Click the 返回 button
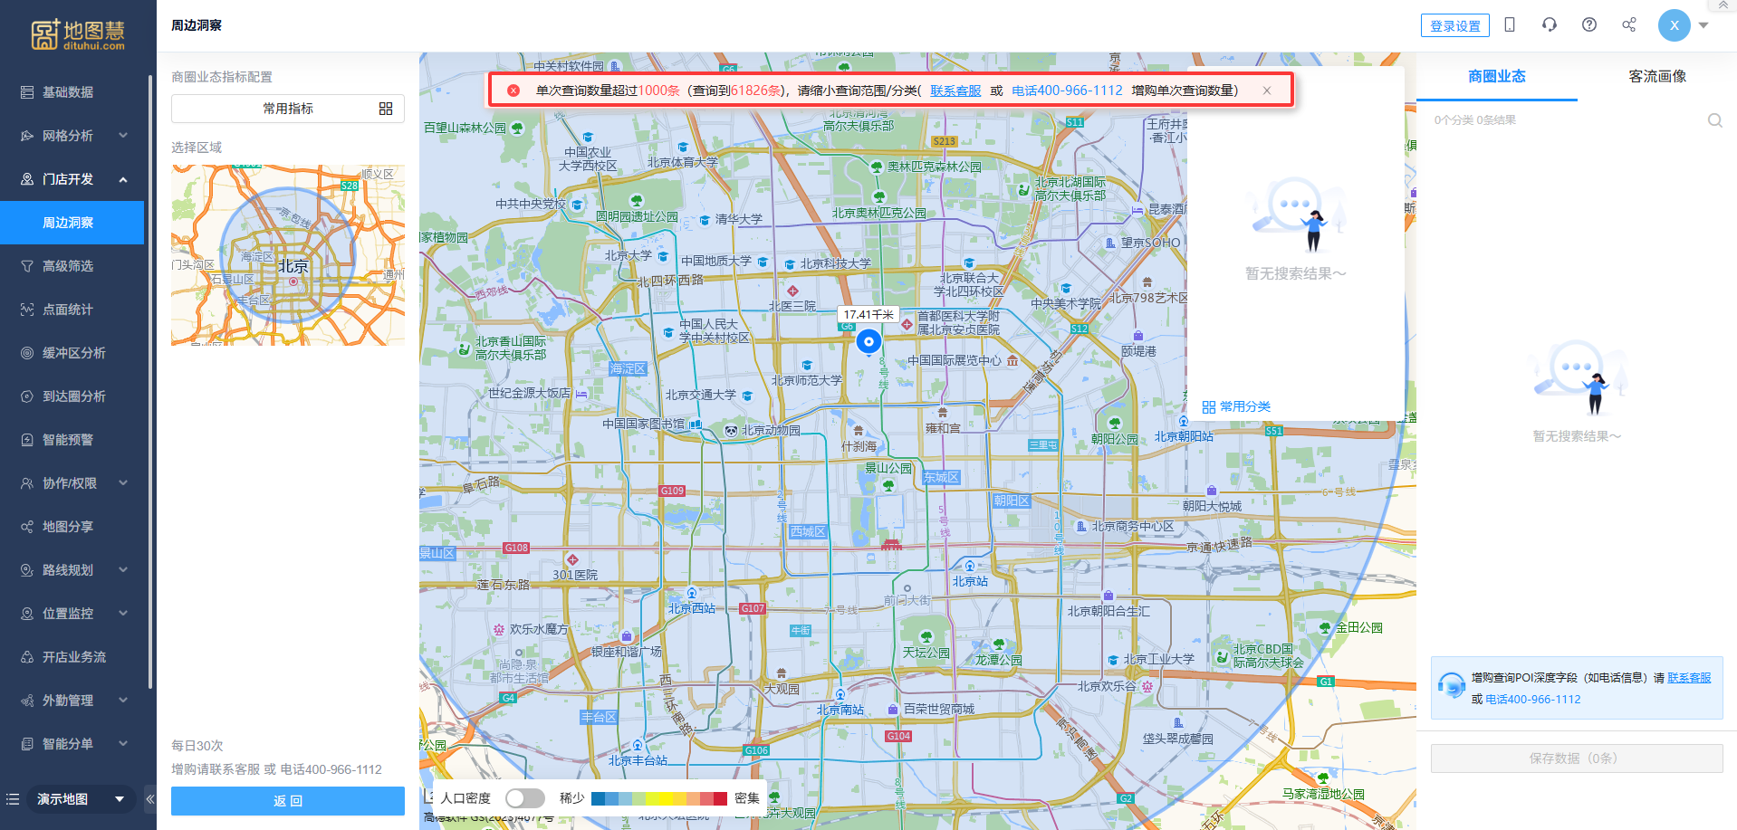The width and height of the screenshot is (1737, 830). (288, 801)
